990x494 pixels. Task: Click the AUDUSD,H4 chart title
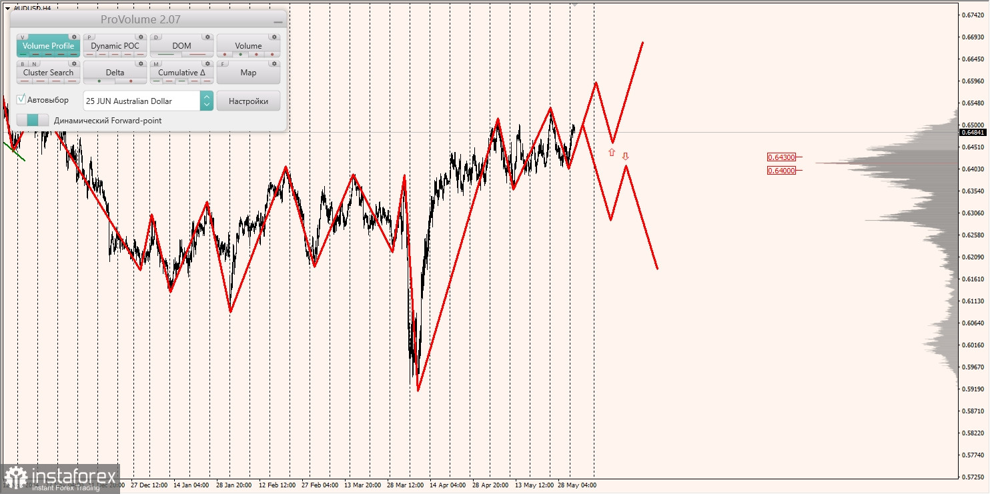(32, 8)
